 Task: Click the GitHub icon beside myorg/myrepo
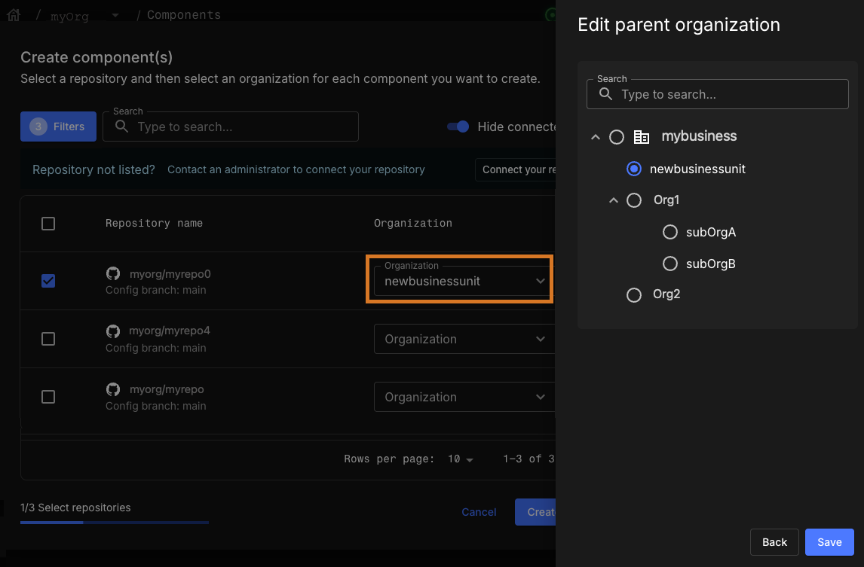[113, 390]
